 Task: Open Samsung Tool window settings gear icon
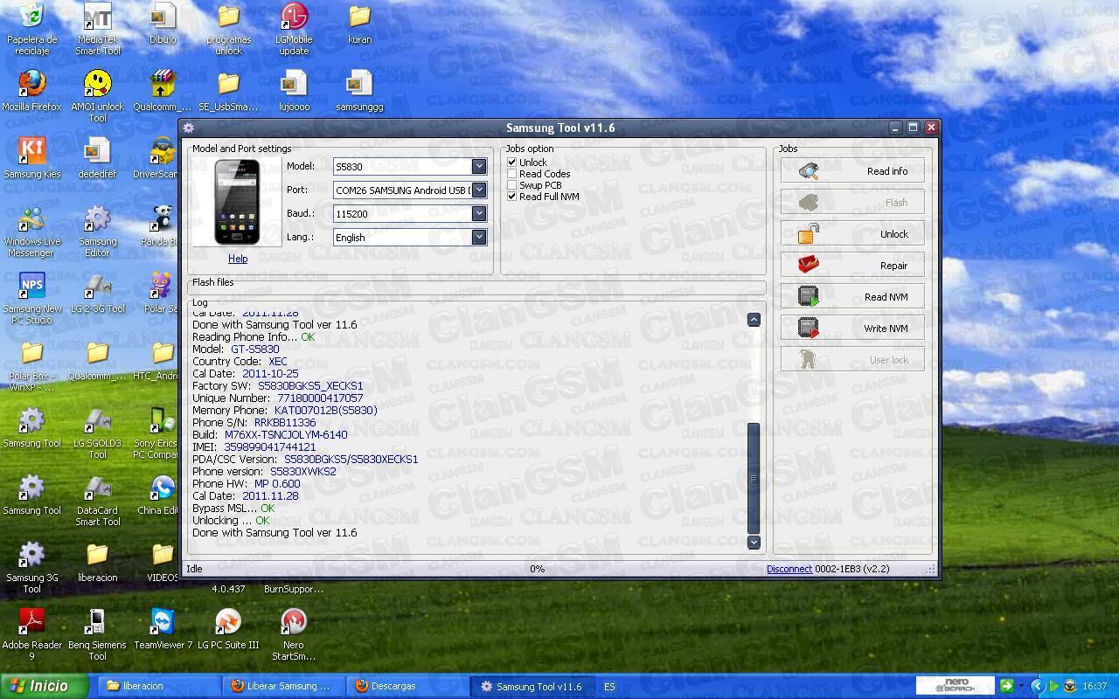coord(188,128)
